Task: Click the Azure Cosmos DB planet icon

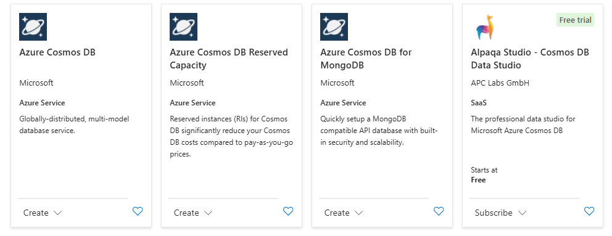Action: [33, 27]
